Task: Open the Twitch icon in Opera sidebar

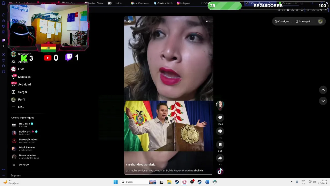Action: click(3, 40)
